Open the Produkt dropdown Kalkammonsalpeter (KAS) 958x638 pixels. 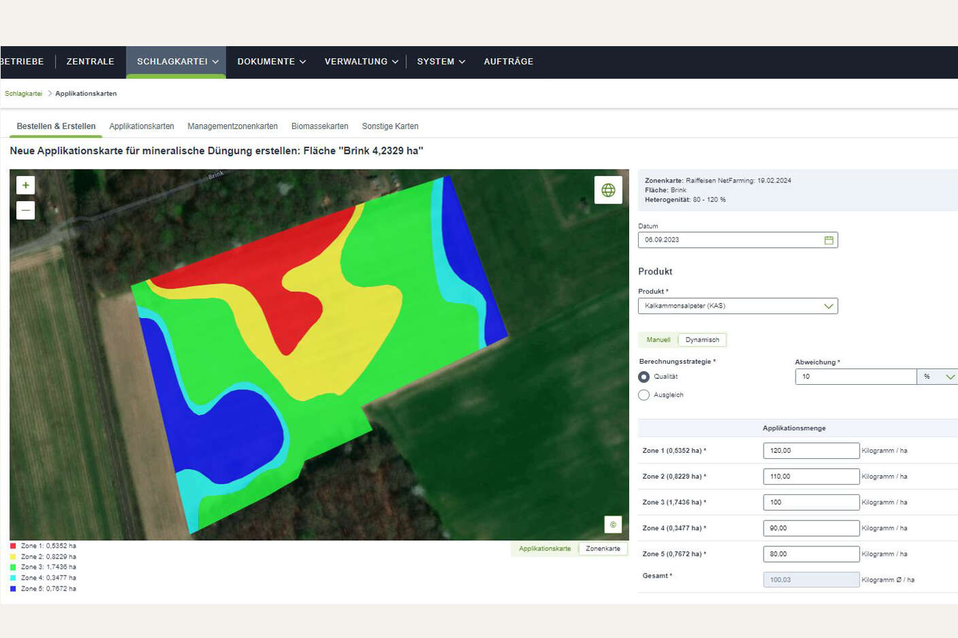738,306
